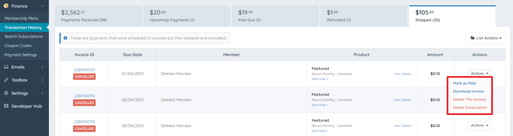Click the blue info icon in notice
The image size is (513, 136).
(65, 38)
